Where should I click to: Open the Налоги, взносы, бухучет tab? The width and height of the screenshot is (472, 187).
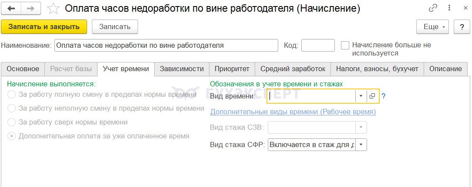377,69
